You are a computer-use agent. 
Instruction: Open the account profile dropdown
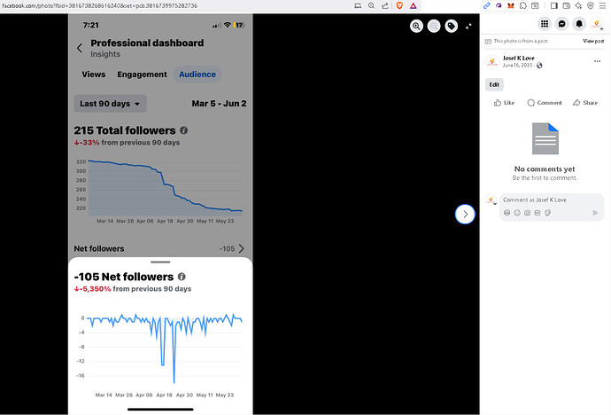tap(597, 24)
